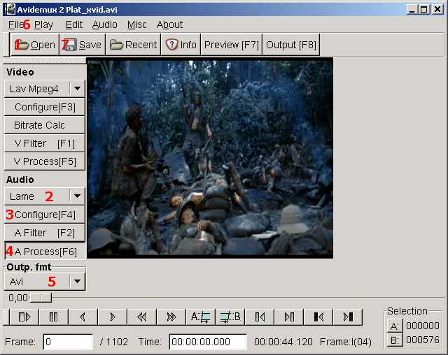Click into the Time input field
The image size is (448, 355).
(208, 342)
